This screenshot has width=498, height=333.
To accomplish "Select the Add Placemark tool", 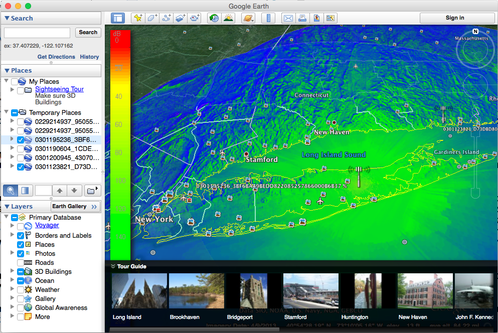I will click(x=138, y=18).
